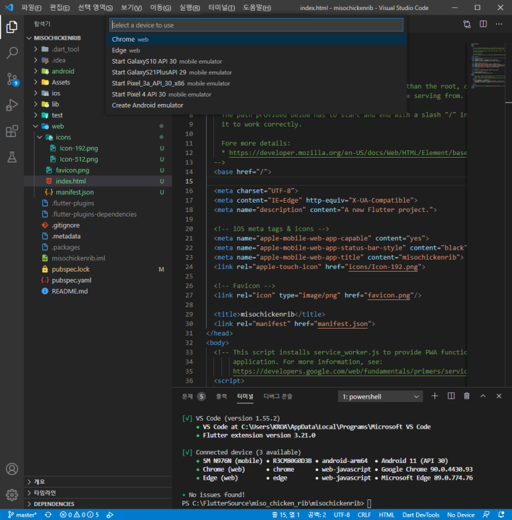Viewport: 512px width, 520px height.
Task: Open the 보기(V) menu
Action: 131,8
